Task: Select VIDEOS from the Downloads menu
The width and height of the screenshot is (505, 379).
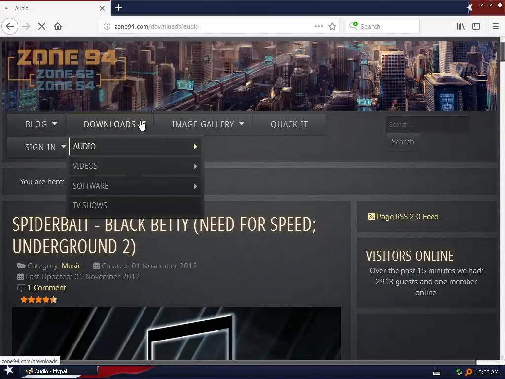Action: (135, 166)
